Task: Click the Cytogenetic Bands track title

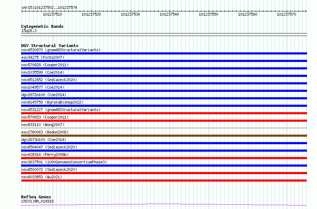Action: point(42,26)
